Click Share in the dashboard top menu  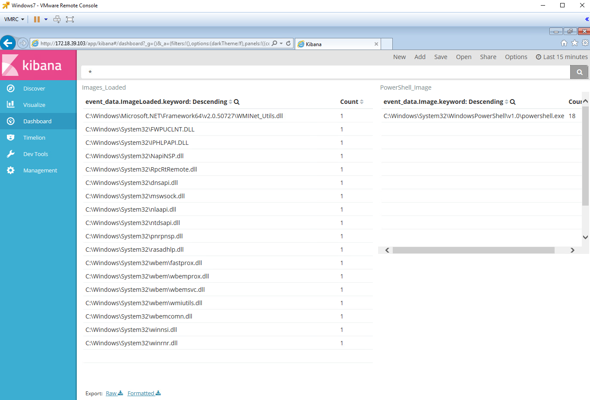click(x=488, y=57)
